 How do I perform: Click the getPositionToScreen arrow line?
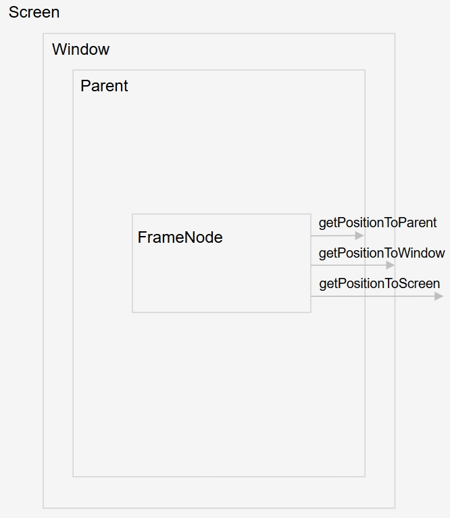pos(372,296)
